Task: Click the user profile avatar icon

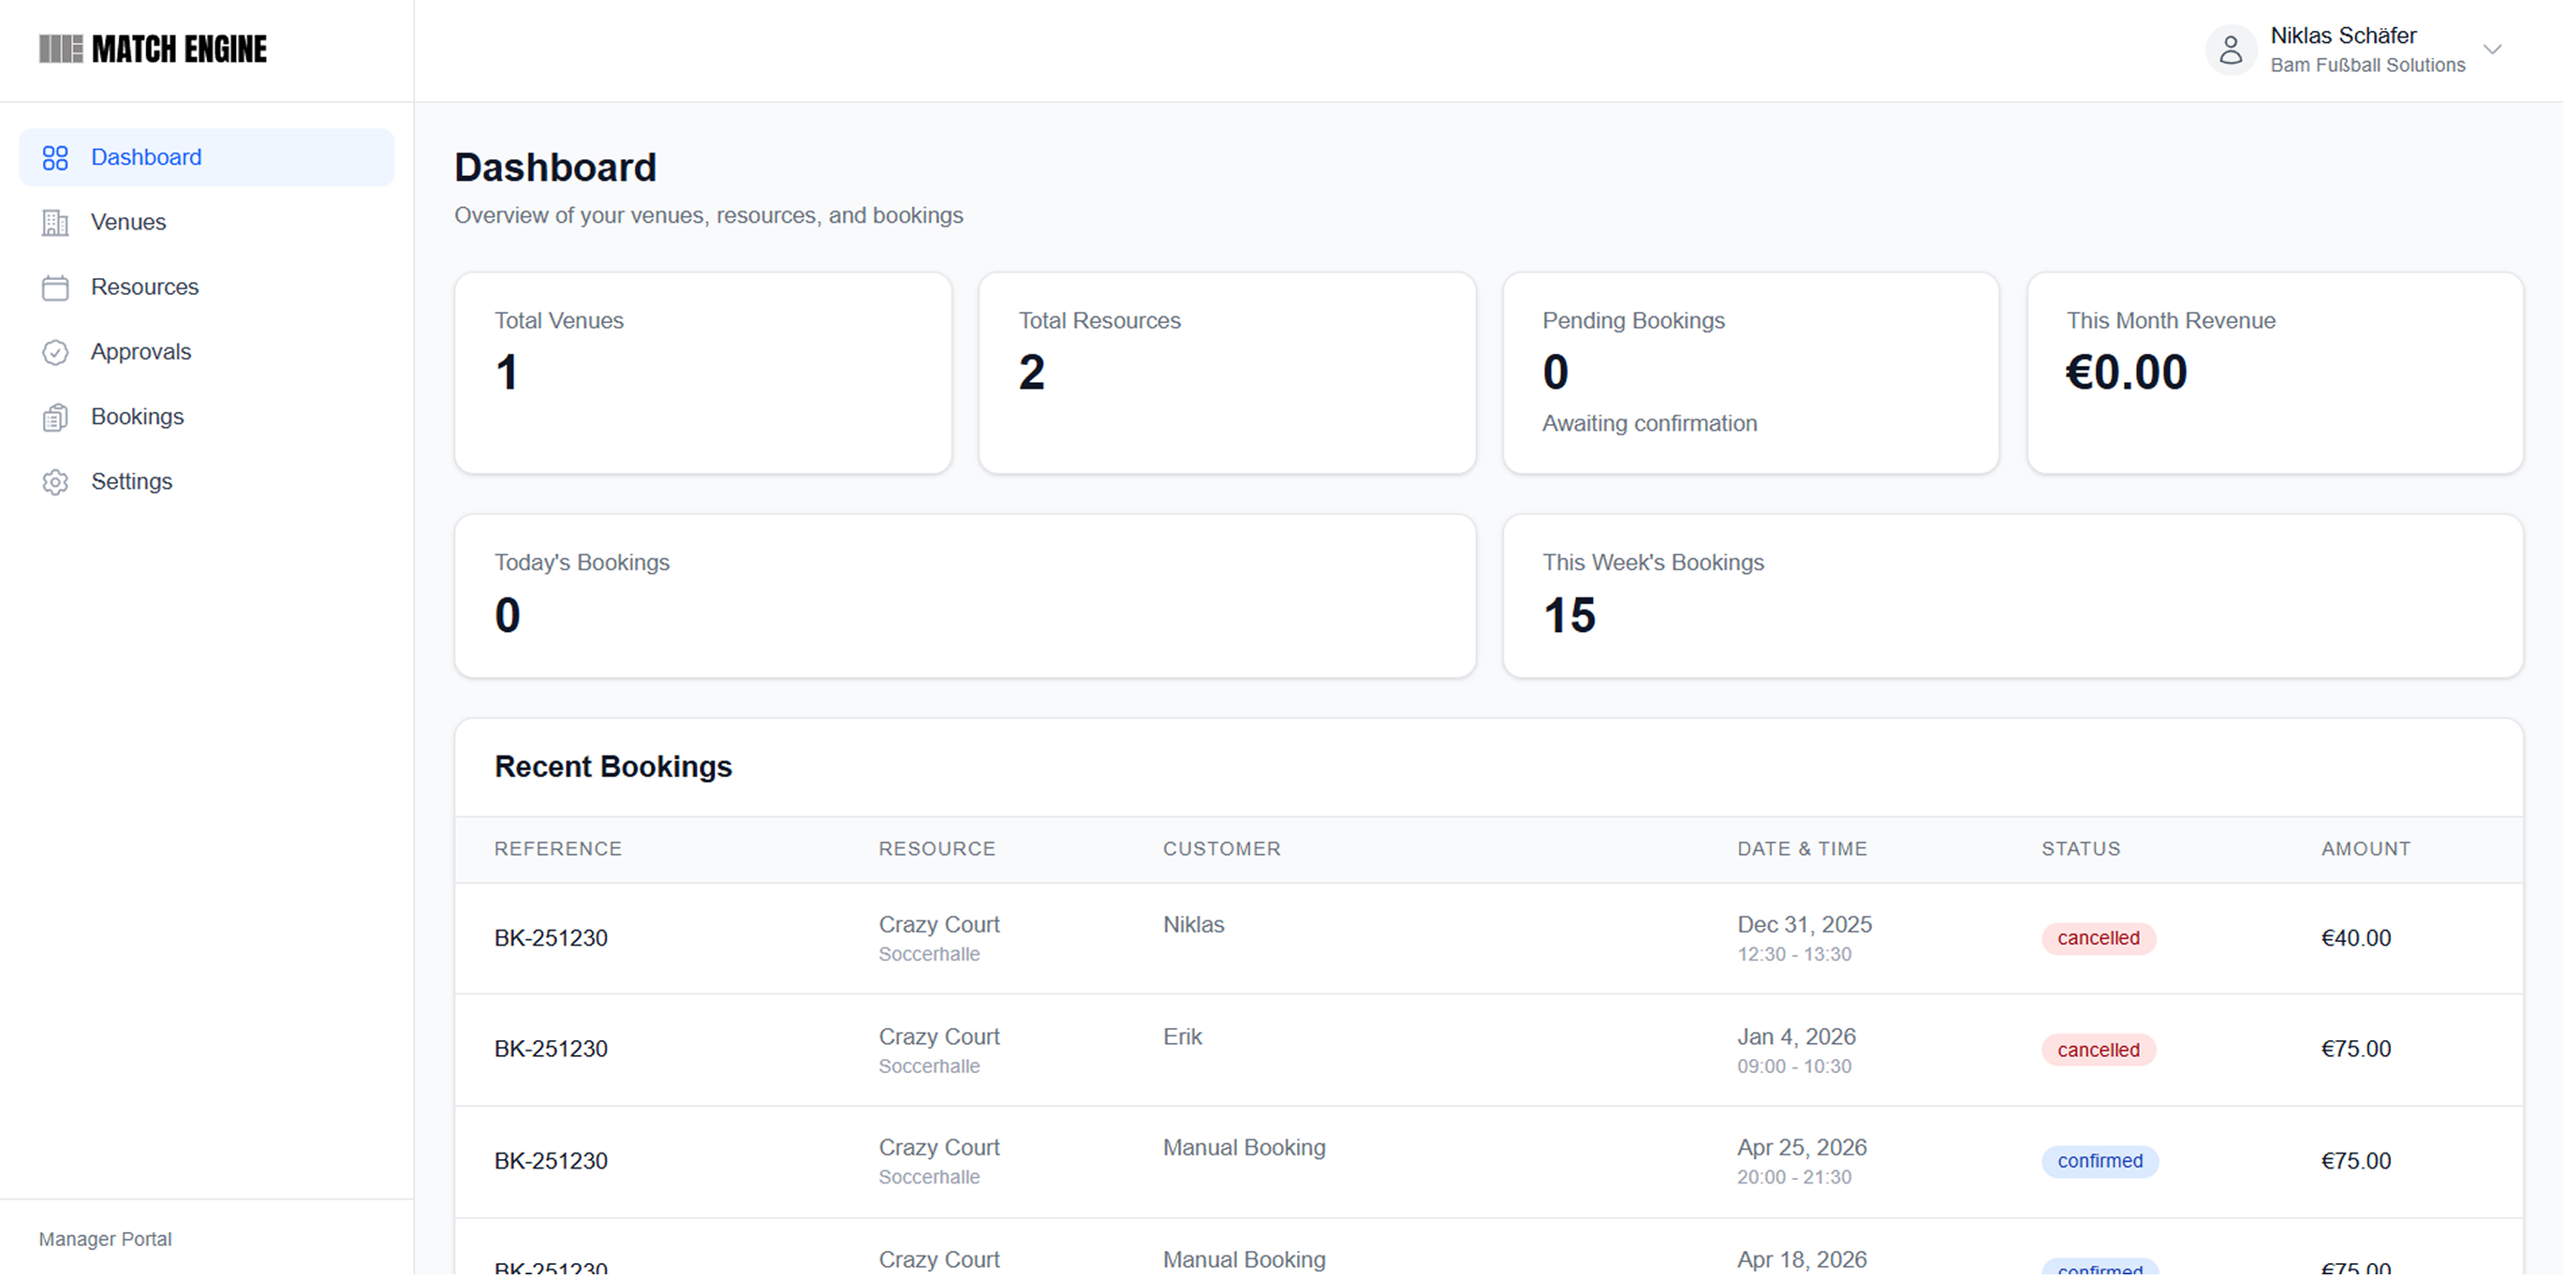Action: coord(2231,49)
